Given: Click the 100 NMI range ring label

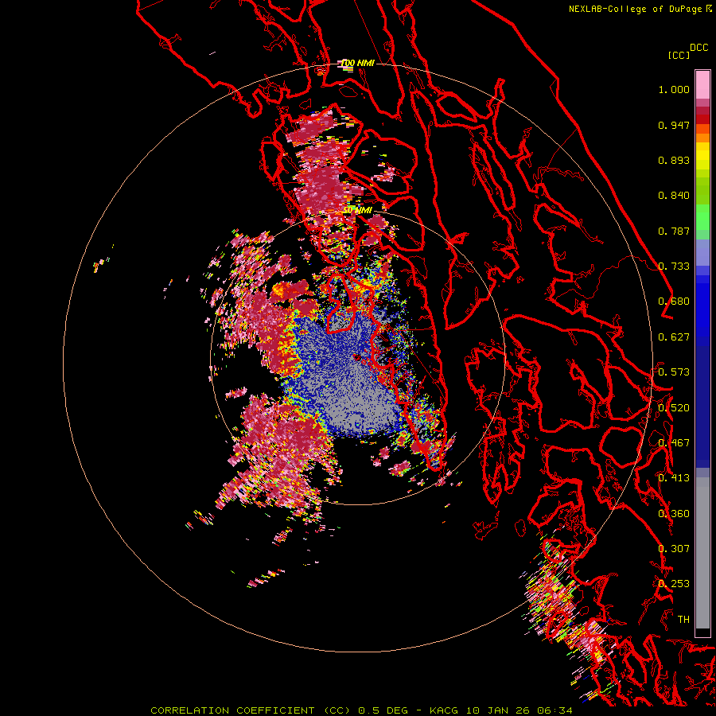Looking at the screenshot, I should coord(358,63).
